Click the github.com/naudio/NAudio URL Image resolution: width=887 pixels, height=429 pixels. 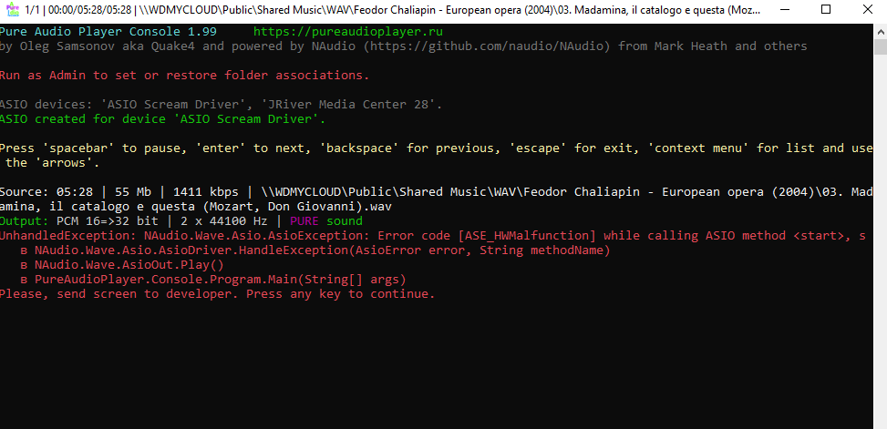[487, 46]
